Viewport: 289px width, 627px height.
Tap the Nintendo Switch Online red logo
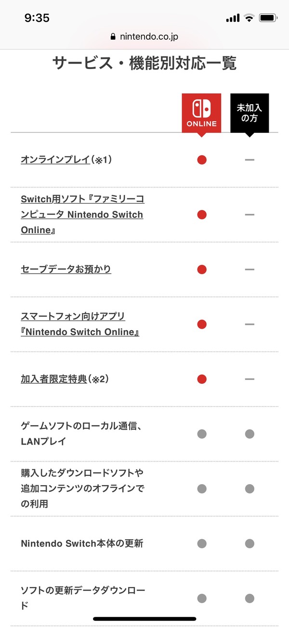(201, 113)
